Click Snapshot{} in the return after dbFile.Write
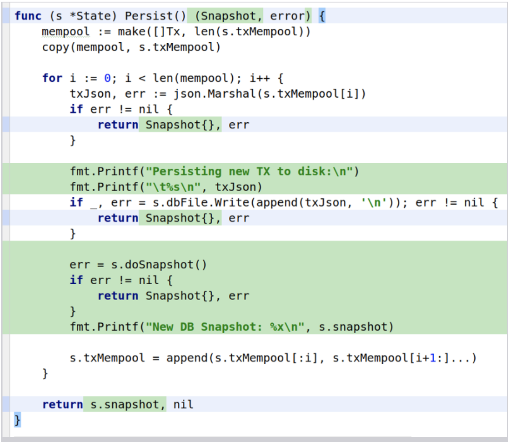The width and height of the screenshot is (508, 443). pos(180,218)
